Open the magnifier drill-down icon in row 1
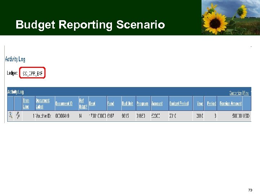The image size is (260, 195). coord(10,115)
